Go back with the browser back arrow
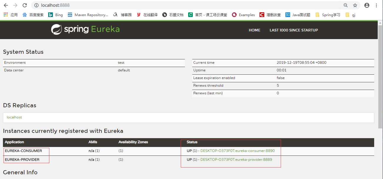The height and width of the screenshot is (179, 383). pyautogui.click(x=6, y=5)
